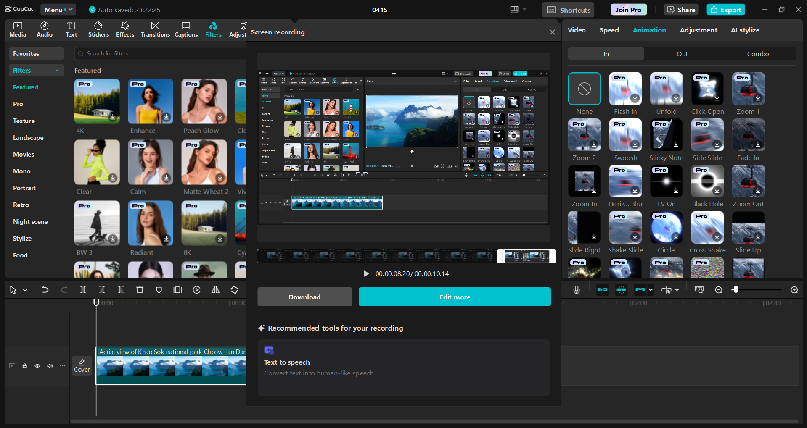807x428 pixels.
Task: Mute the video track audio
Action: pos(50,366)
